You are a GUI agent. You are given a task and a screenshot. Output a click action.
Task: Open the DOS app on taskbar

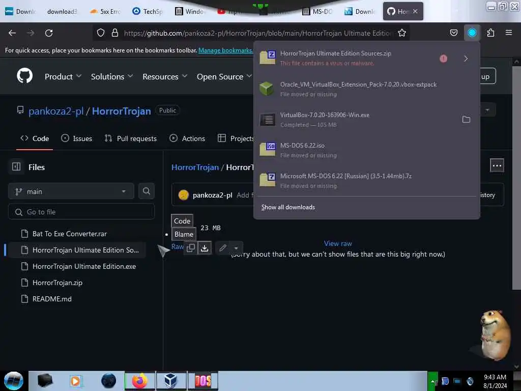(x=202, y=381)
